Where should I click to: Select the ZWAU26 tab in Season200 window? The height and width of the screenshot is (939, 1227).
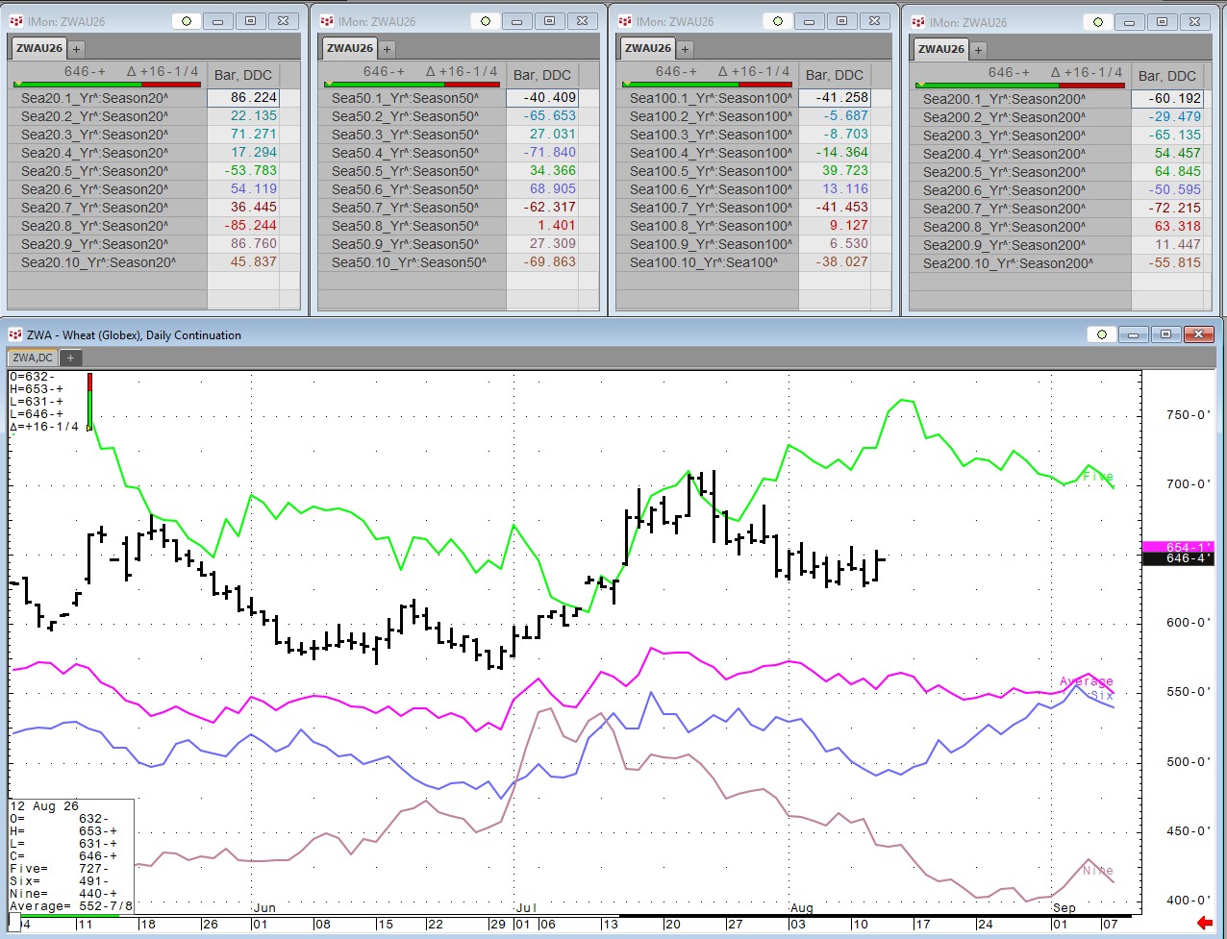click(x=941, y=49)
